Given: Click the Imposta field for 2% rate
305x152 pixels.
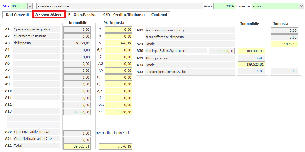Looking at the screenshot, I should [119, 30].
